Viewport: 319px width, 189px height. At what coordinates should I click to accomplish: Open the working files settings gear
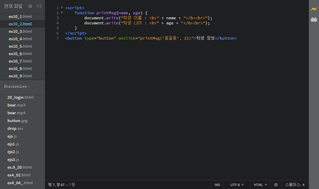(x=30, y=6)
